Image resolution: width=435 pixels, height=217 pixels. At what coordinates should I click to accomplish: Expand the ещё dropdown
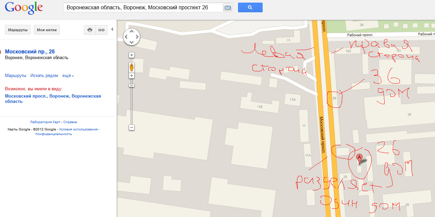(68, 76)
